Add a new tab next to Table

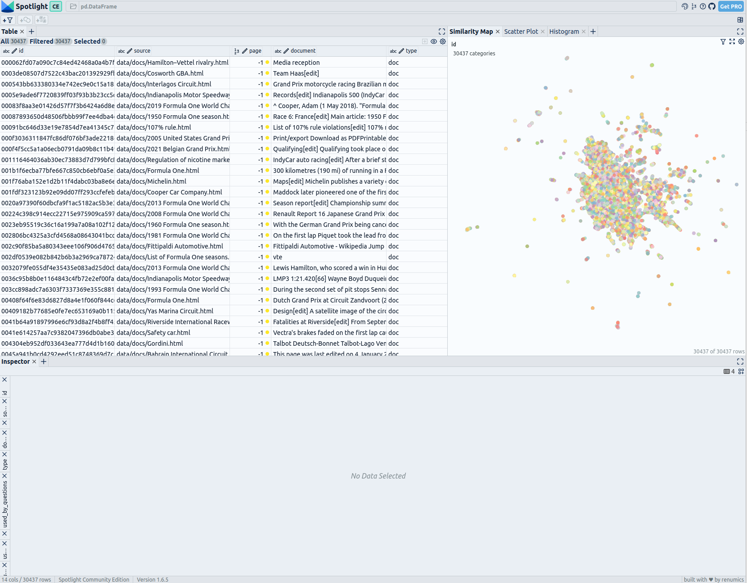click(x=31, y=32)
